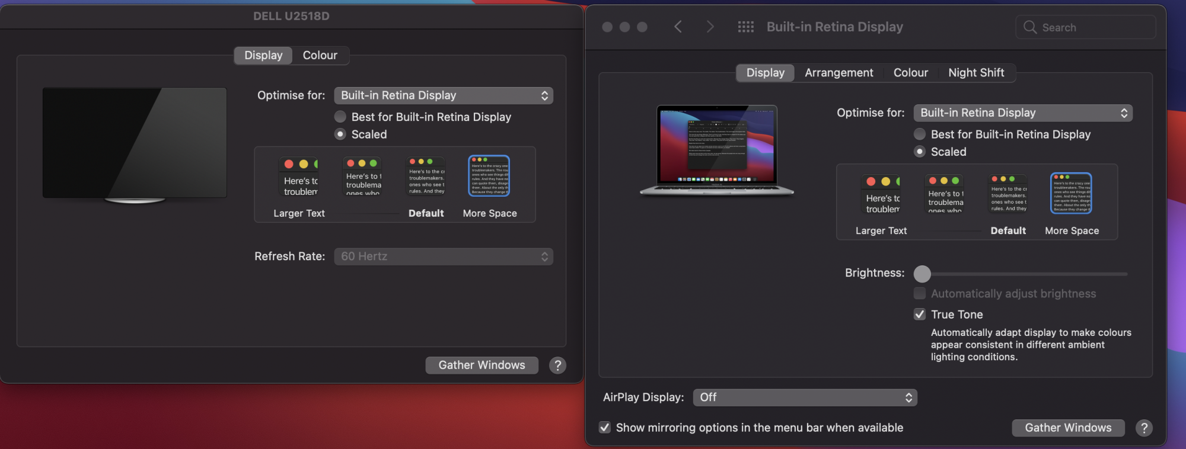Open the Arrangement tab
Viewport: 1186px width, 449px height.
[839, 72]
